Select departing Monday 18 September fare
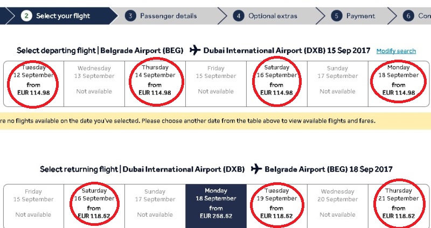The width and height of the screenshot is (431, 228). coord(399,81)
